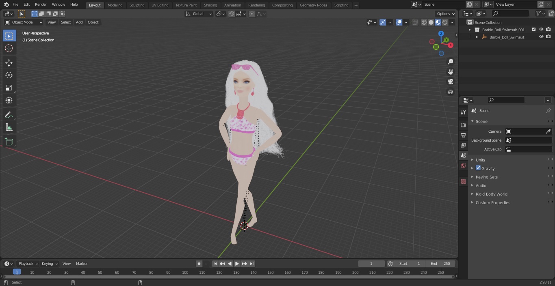
Task: Disable Barbie_Doll_Swimsuit_001 collection in renders
Action: tap(548, 30)
